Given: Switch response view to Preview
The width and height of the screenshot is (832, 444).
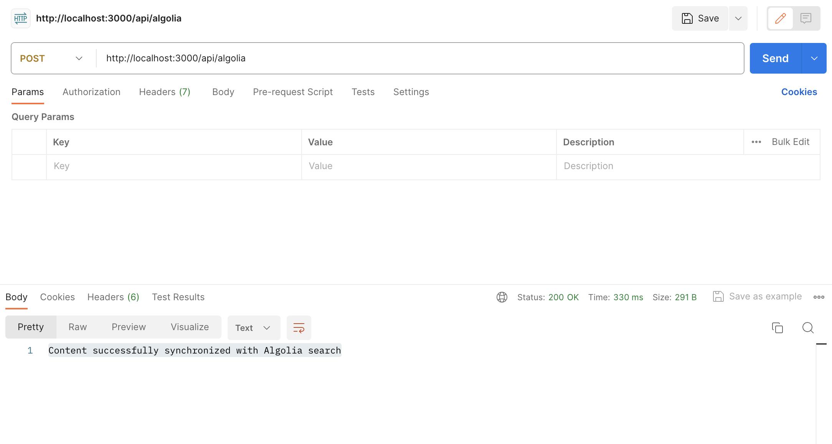Looking at the screenshot, I should point(129,327).
